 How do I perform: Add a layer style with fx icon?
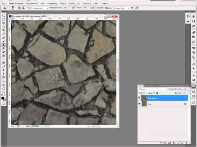[x=165, y=143]
